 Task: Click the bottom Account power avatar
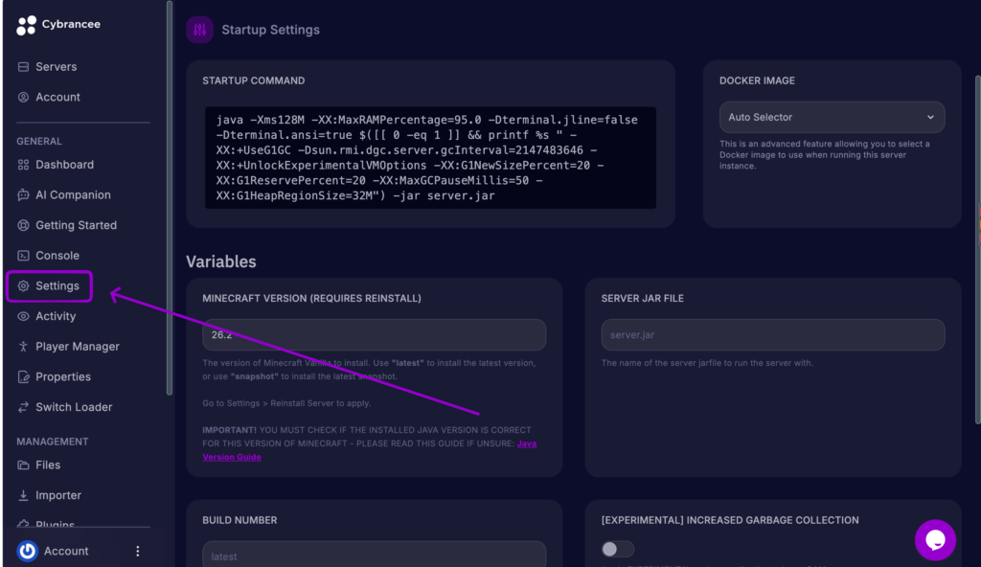[27, 551]
